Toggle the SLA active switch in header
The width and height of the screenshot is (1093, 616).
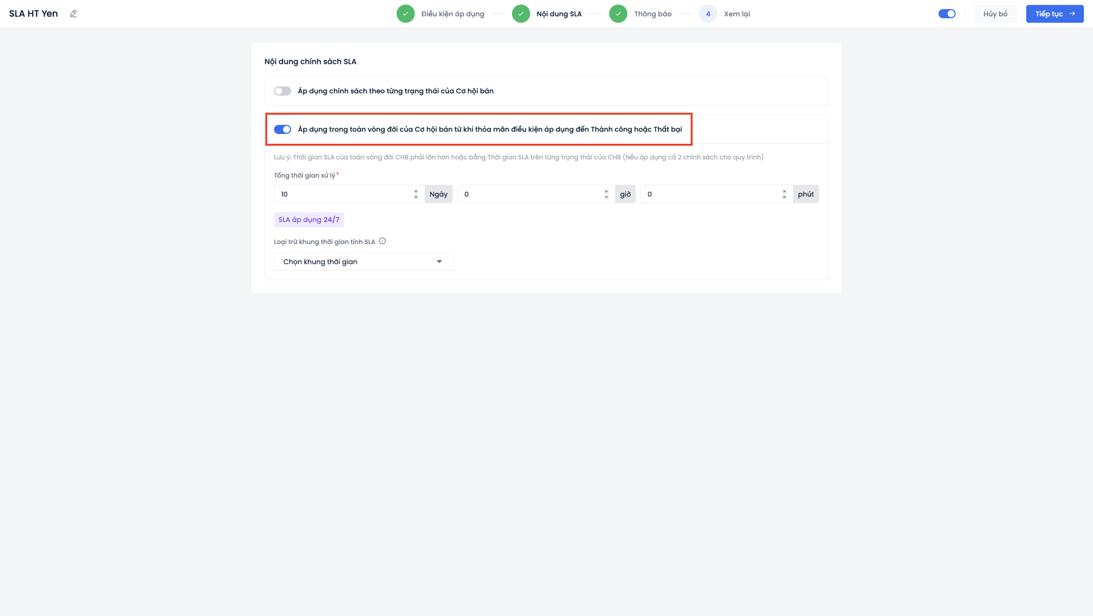[947, 14]
